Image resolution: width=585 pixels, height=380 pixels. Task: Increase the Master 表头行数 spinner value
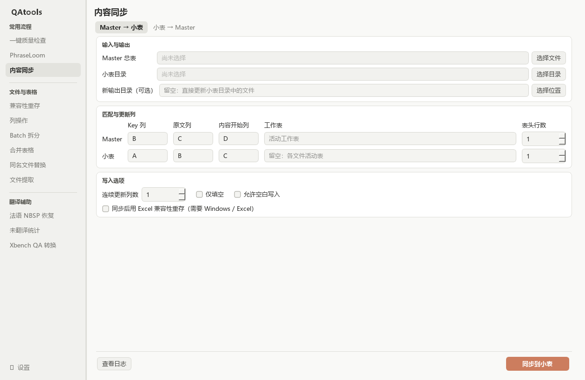[x=562, y=136]
